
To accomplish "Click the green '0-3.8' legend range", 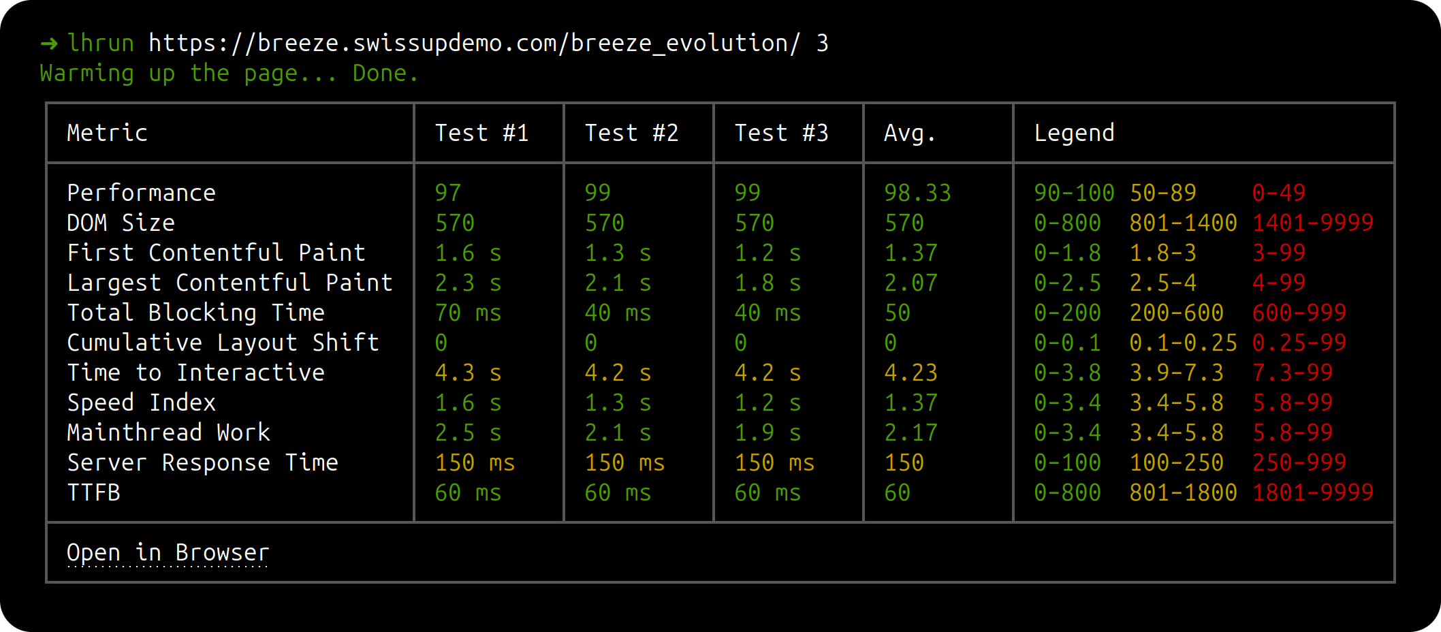I will click(x=1067, y=373).
